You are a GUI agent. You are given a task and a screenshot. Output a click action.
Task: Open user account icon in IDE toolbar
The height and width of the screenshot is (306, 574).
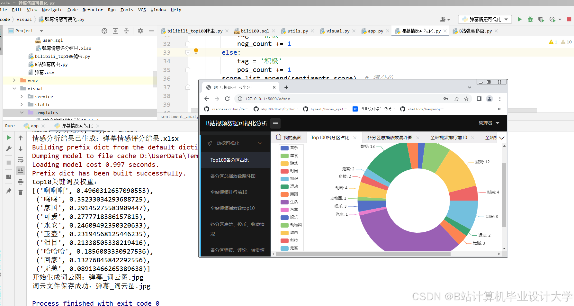[x=445, y=19]
